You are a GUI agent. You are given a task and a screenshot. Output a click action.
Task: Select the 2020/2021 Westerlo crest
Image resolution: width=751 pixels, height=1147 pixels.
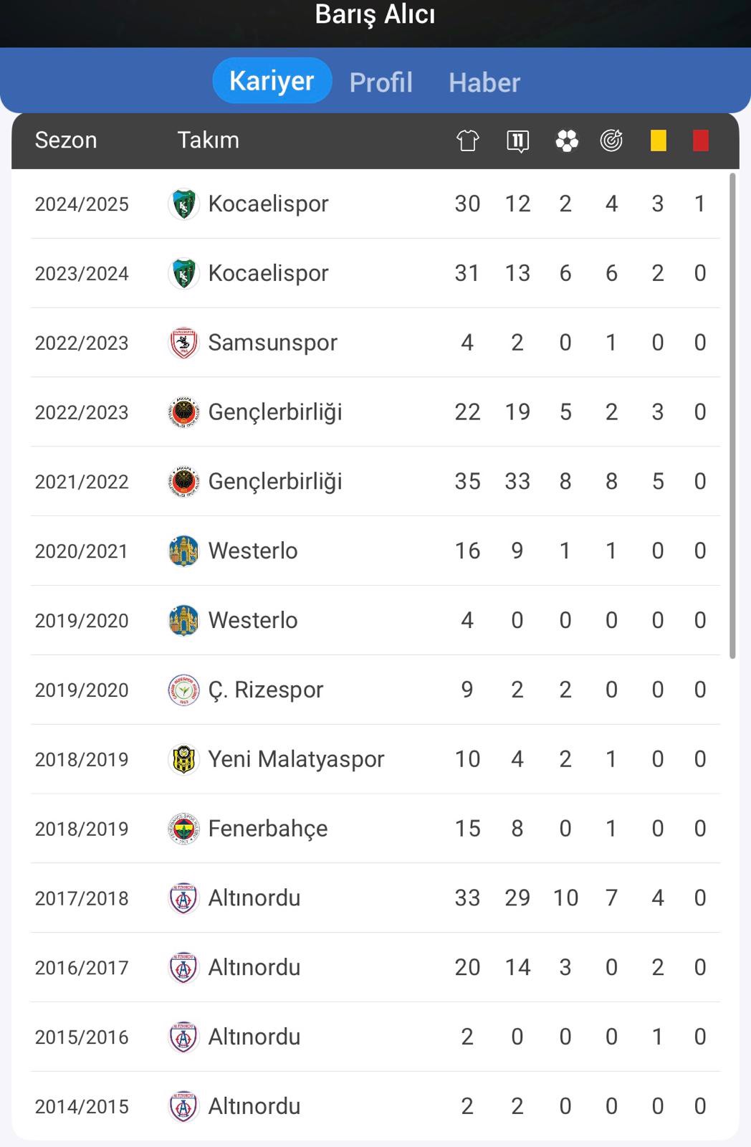point(183,551)
